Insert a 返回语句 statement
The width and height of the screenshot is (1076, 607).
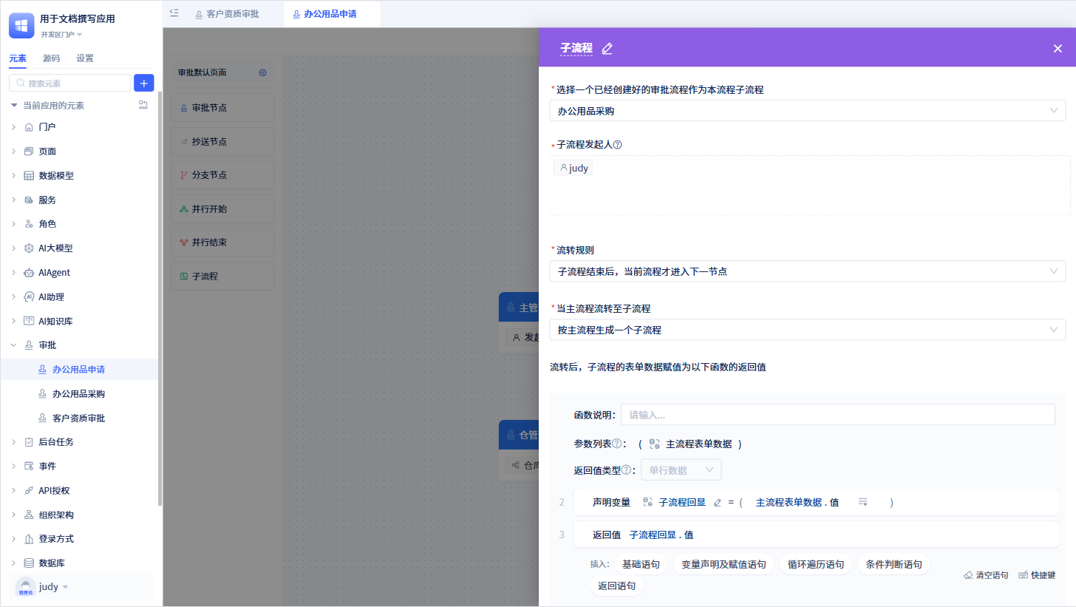pos(616,586)
